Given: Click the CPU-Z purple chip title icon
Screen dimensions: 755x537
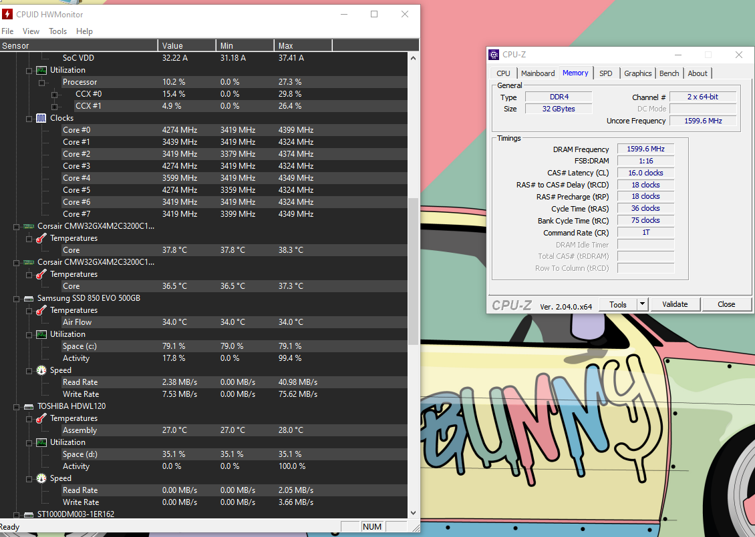Looking at the screenshot, I should [x=494, y=54].
